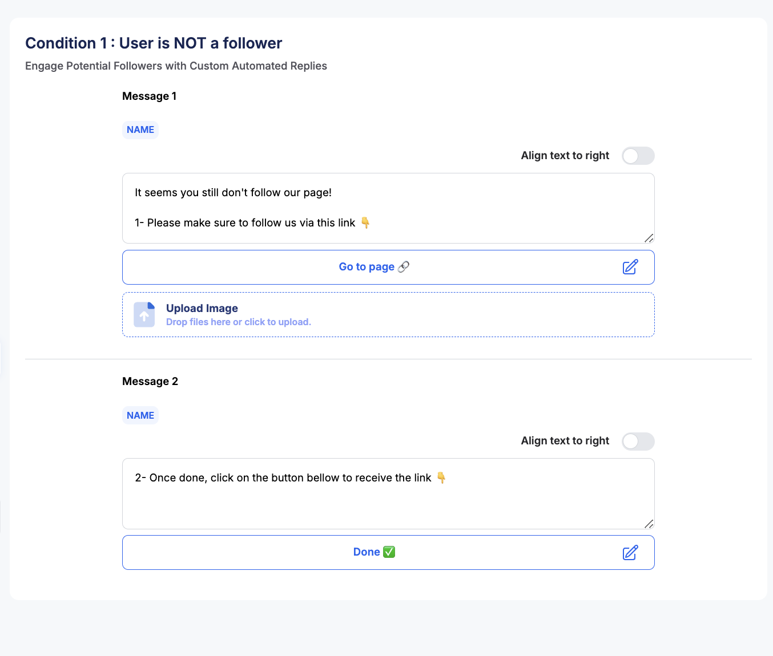Insert the NAME tag in Message 1
The width and height of the screenshot is (773, 656).
pos(140,129)
